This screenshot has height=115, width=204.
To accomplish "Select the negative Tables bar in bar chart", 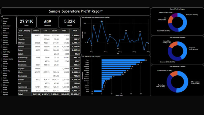I will point(98,91).
